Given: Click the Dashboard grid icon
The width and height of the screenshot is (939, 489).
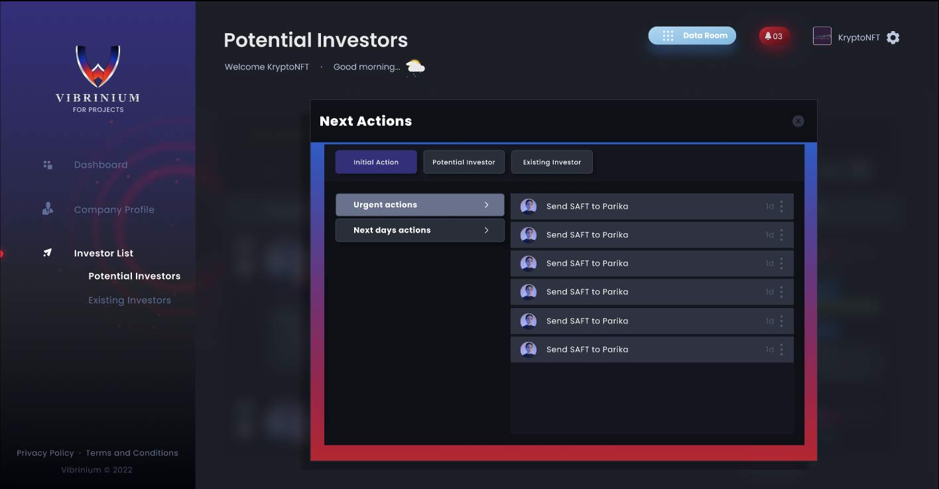Looking at the screenshot, I should tap(48, 165).
